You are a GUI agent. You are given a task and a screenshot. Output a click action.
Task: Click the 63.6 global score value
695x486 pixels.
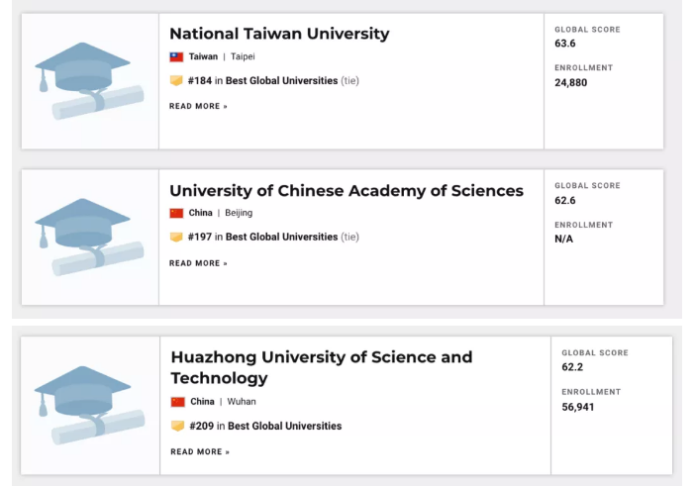(565, 44)
